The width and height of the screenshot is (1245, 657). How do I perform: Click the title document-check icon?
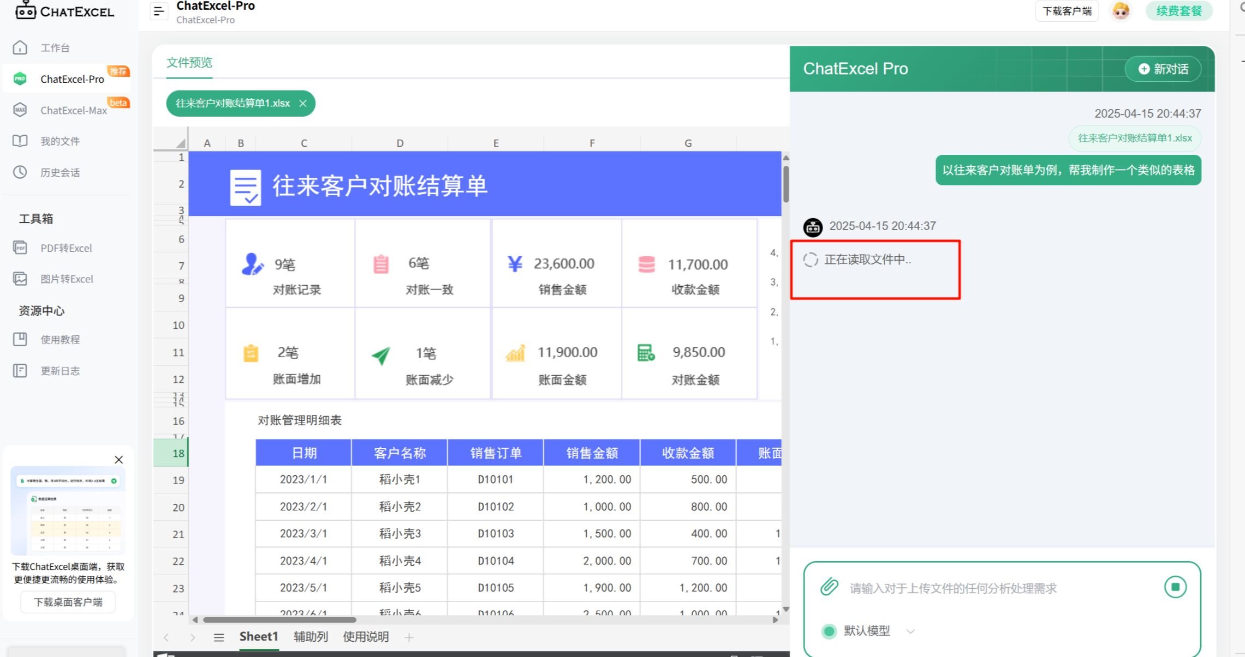coord(246,187)
